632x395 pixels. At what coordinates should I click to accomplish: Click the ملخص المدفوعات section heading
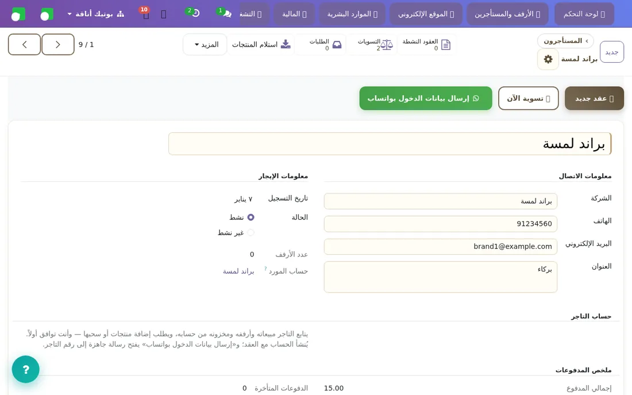pos(583,370)
